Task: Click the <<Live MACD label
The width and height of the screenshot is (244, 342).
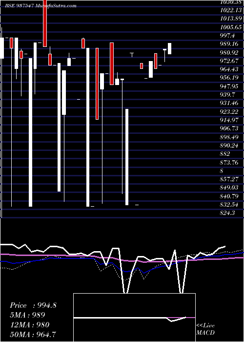Action: 205,329
